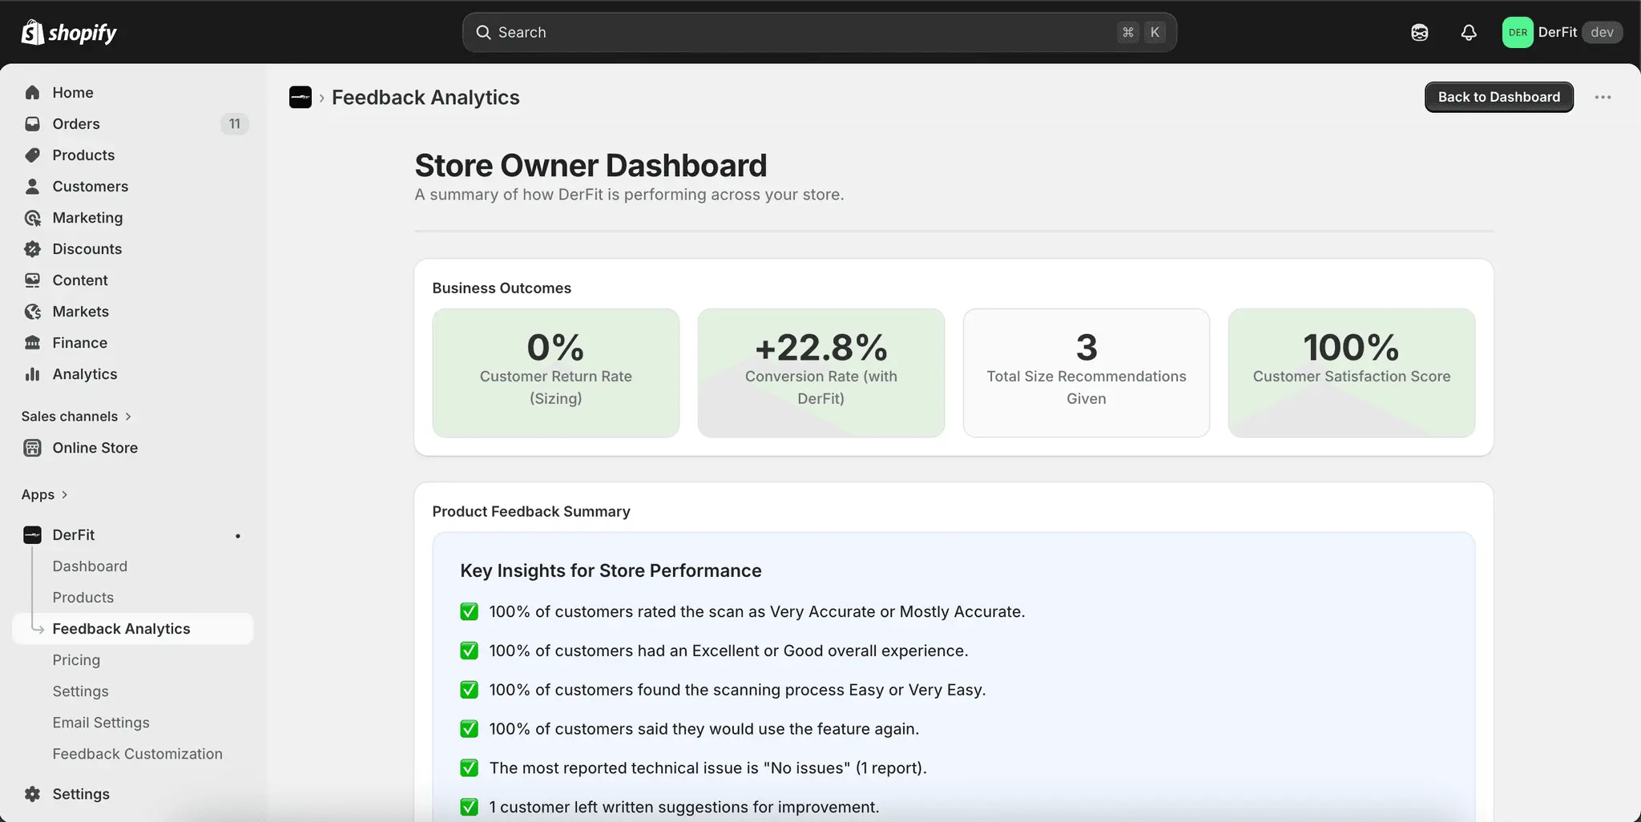Click the insight about scan accuracy rating
The height and width of the screenshot is (822, 1641).
(757, 611)
